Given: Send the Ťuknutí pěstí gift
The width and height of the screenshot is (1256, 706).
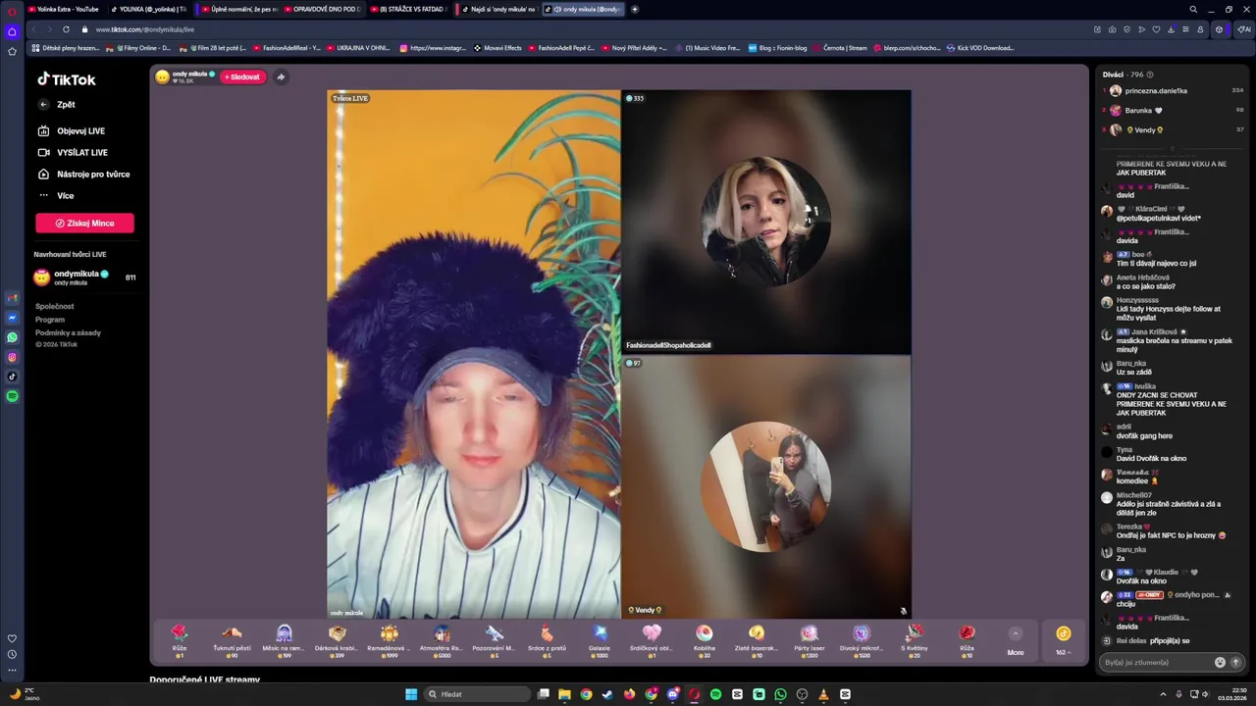Looking at the screenshot, I should [232, 640].
